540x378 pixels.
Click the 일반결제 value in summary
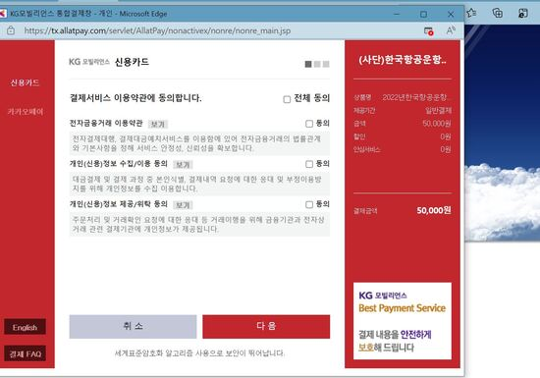coord(438,111)
